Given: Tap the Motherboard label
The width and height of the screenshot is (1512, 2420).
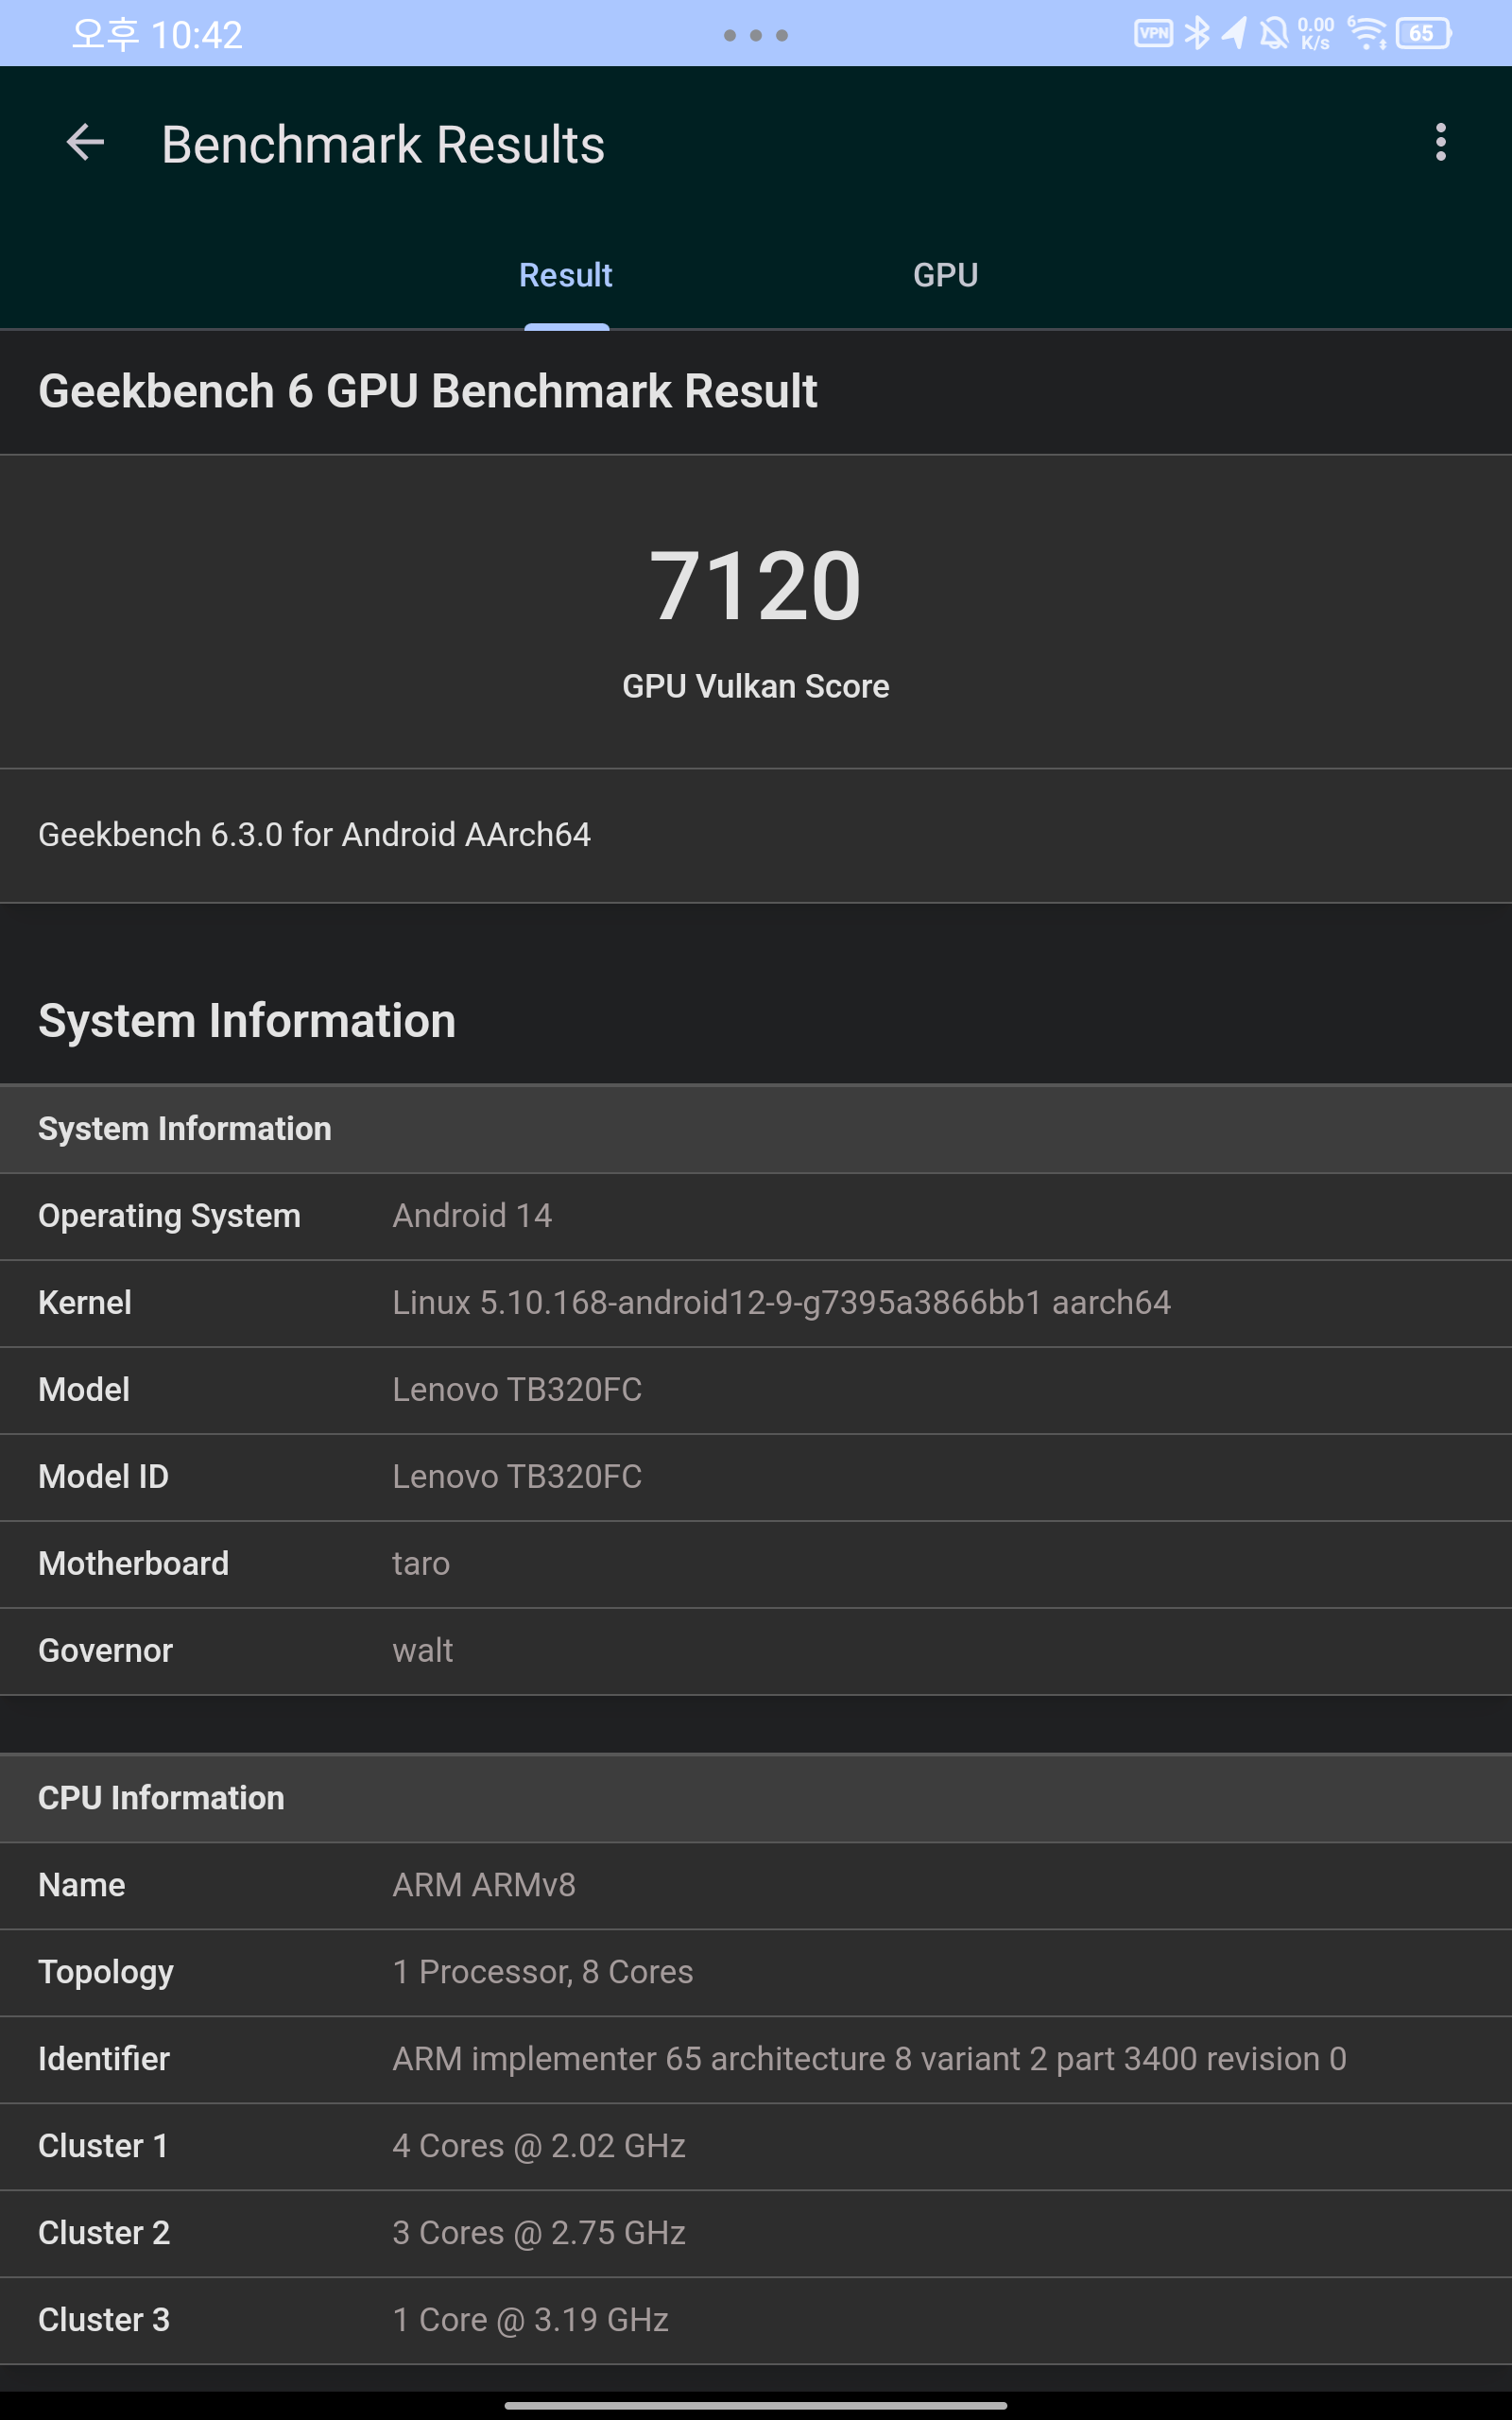Looking at the screenshot, I should point(133,1564).
